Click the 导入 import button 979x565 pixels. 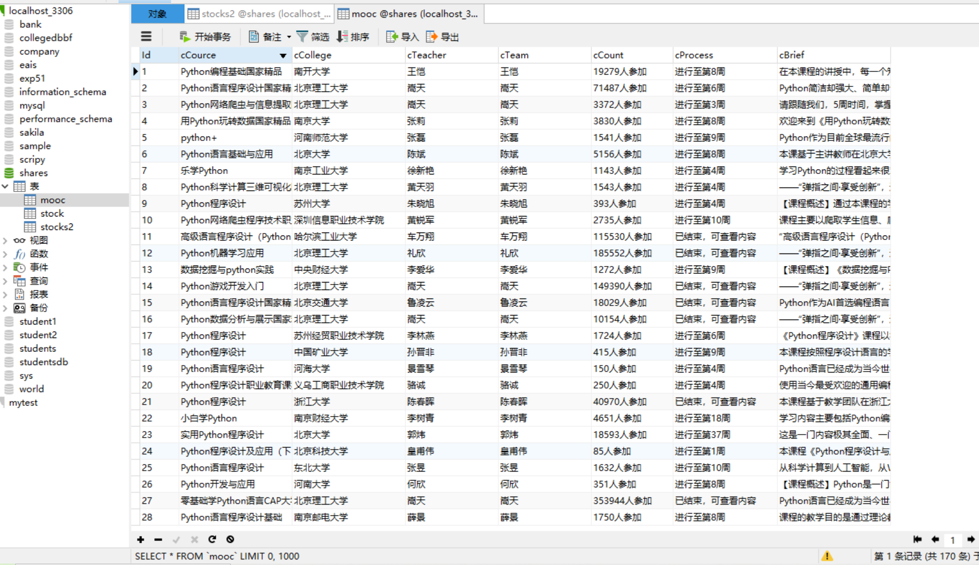coord(402,36)
